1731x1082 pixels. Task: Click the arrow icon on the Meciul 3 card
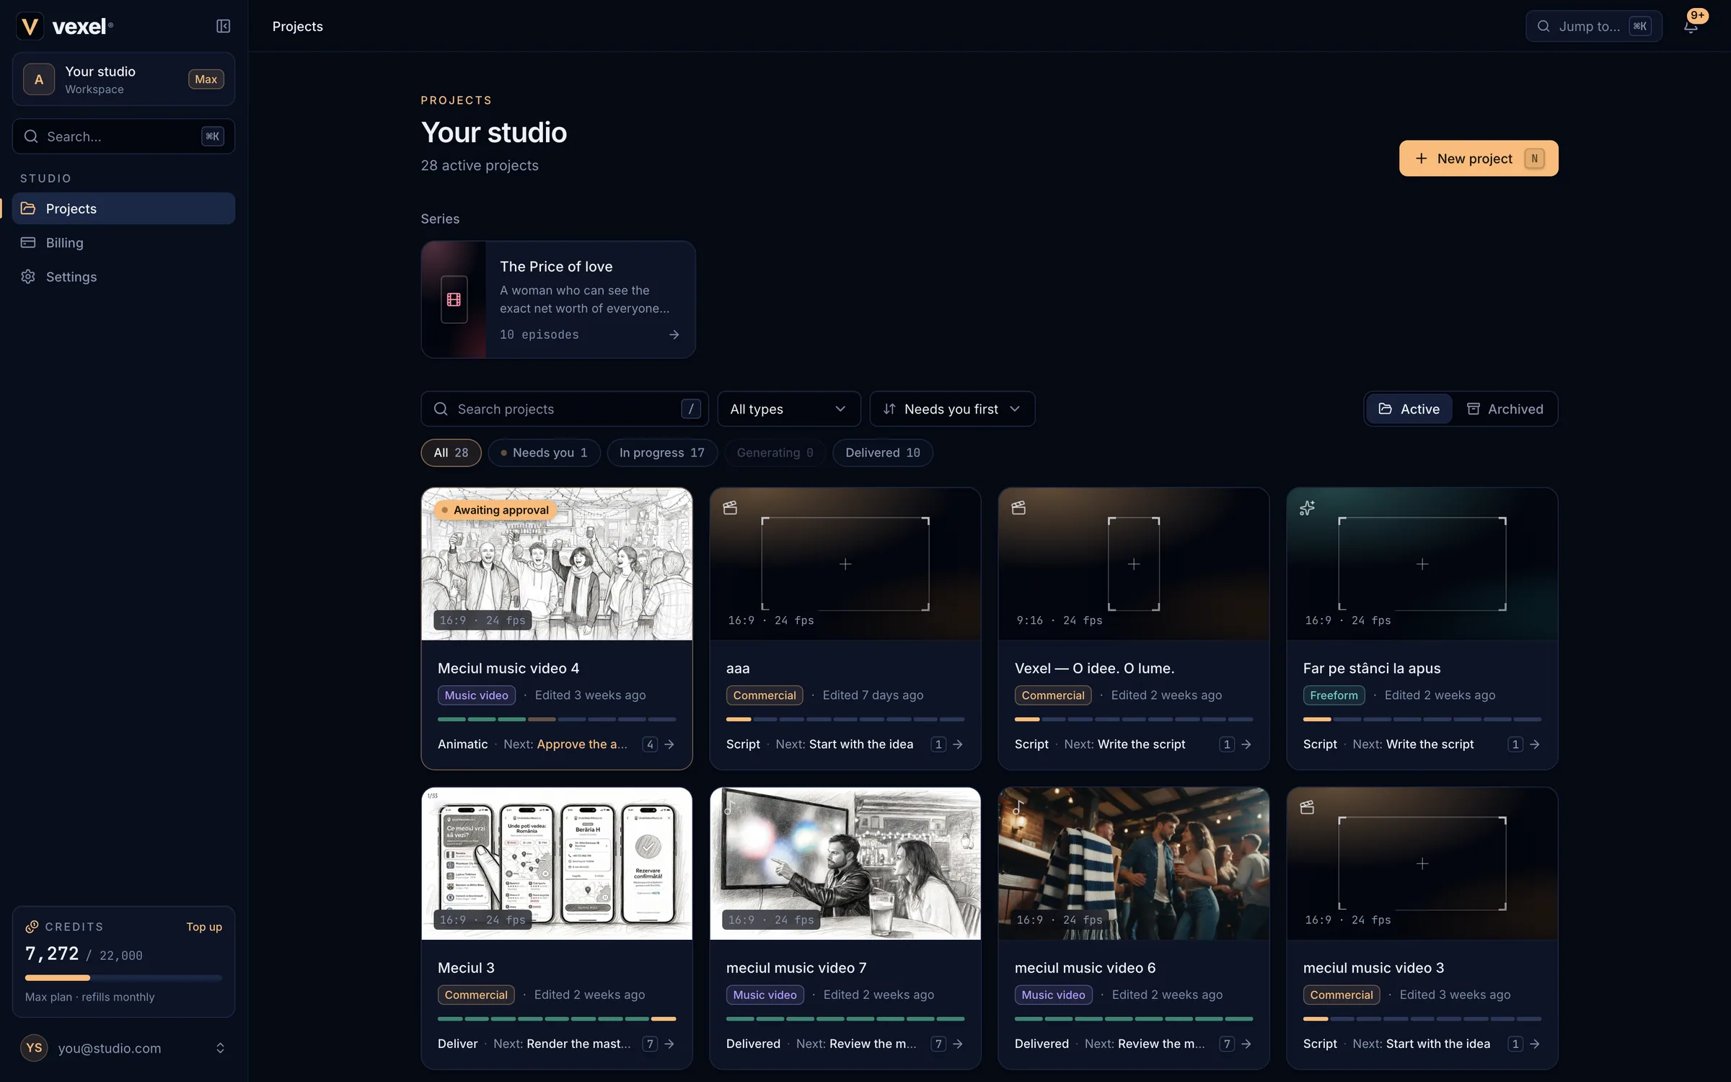[669, 1044]
